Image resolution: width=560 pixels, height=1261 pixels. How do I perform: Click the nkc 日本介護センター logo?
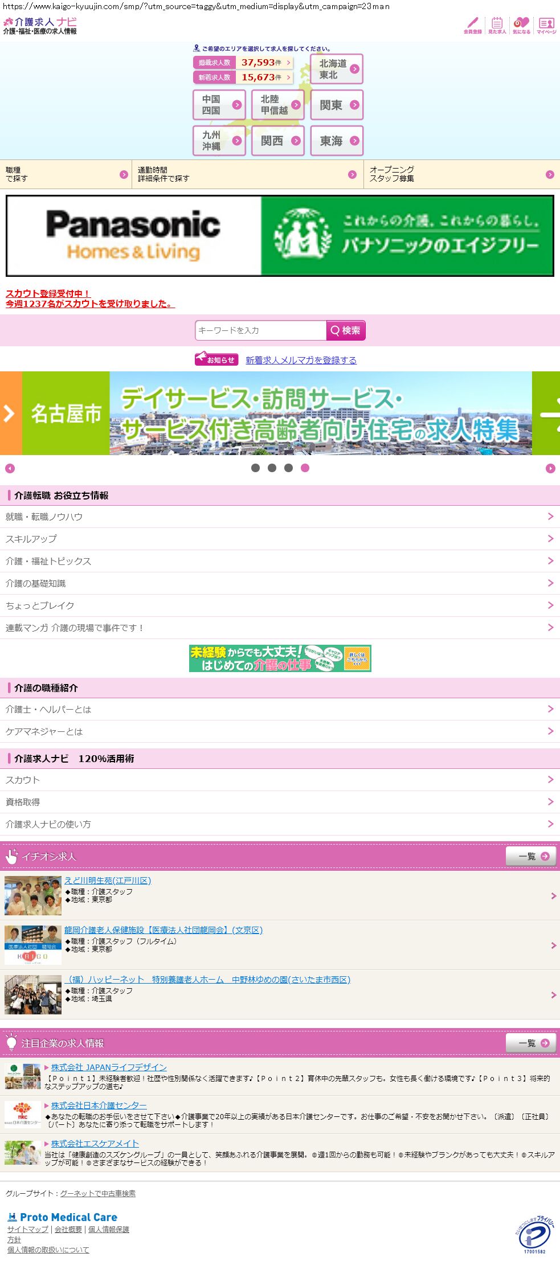click(x=23, y=1115)
